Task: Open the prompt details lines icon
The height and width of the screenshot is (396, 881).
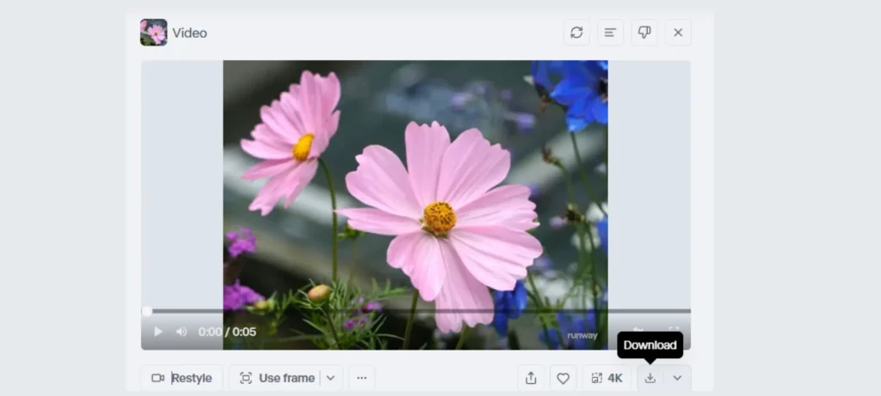Action: click(x=610, y=33)
